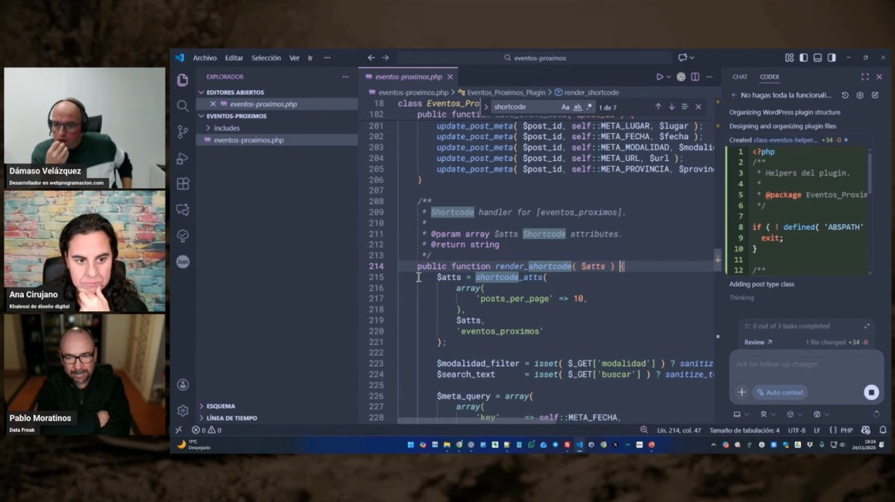Image resolution: width=895 pixels, height=502 pixels.
Task: Click the Auto context button
Action: (779, 393)
